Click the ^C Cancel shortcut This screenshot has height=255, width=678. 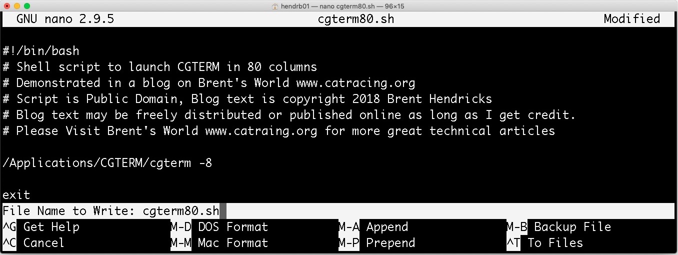click(33, 242)
